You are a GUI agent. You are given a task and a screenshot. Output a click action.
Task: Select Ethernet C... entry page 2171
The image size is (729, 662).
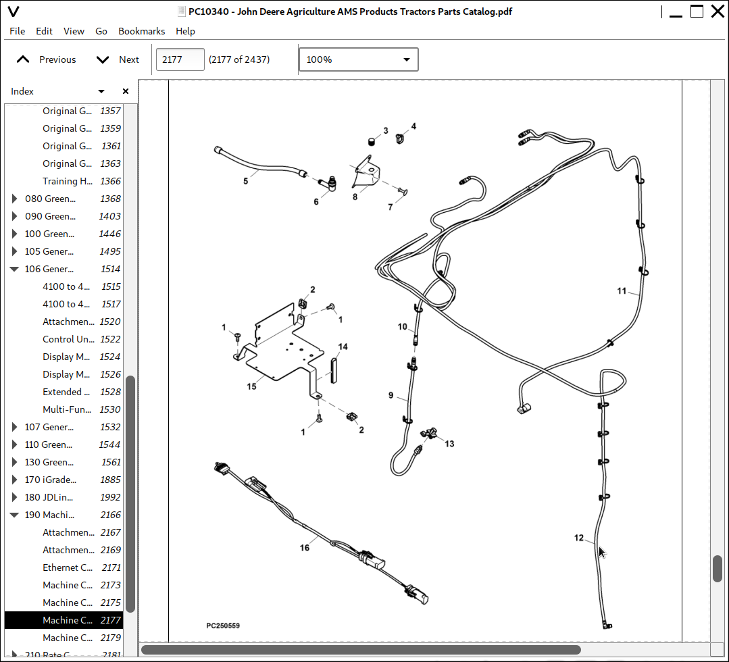click(68, 567)
